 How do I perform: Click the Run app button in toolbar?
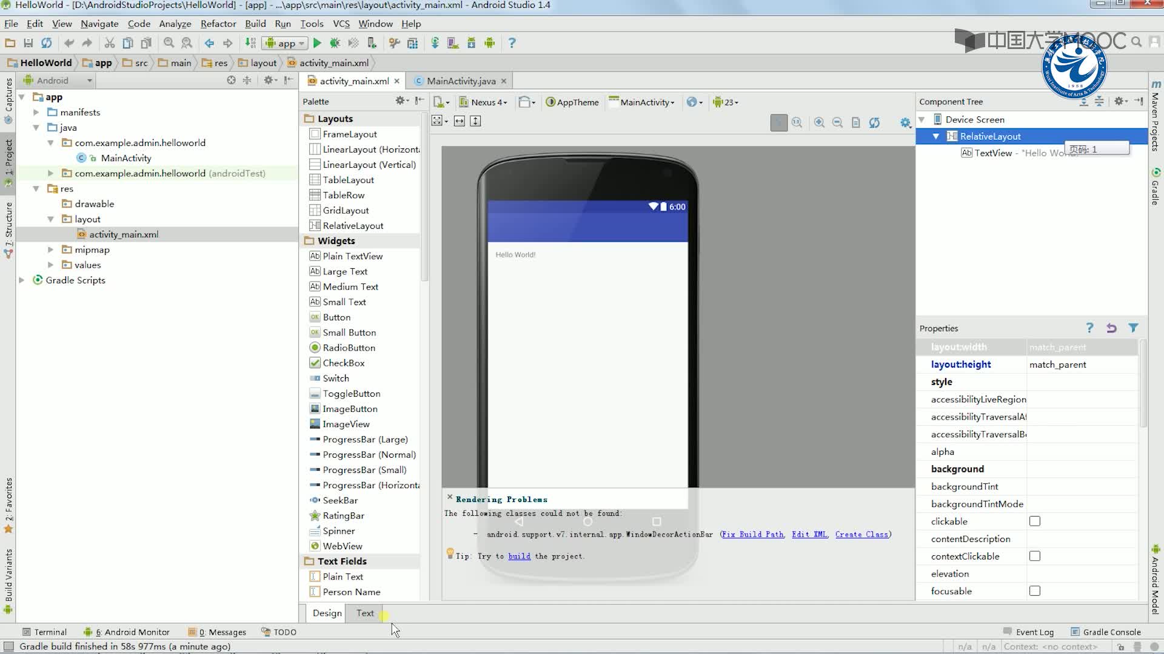(x=316, y=43)
